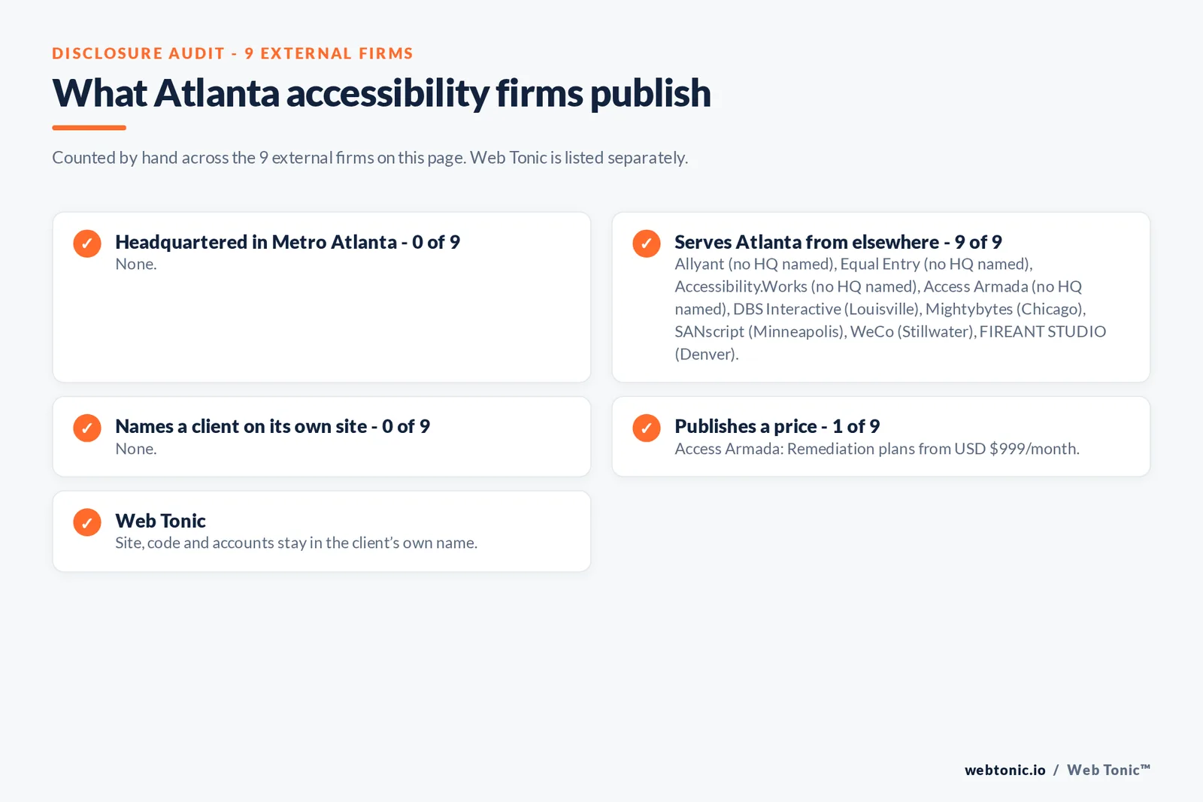Click the "Web Tonic™" brand name in the footer
1203x802 pixels.
tap(1108, 770)
